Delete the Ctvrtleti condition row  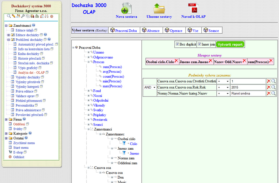tap(269, 81)
